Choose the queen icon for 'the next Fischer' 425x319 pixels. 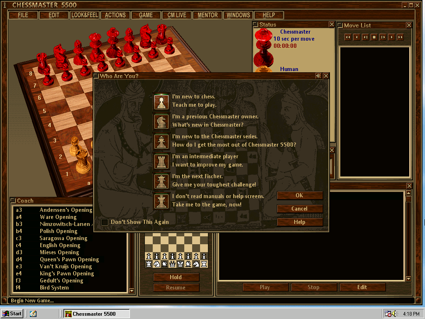pos(161,181)
